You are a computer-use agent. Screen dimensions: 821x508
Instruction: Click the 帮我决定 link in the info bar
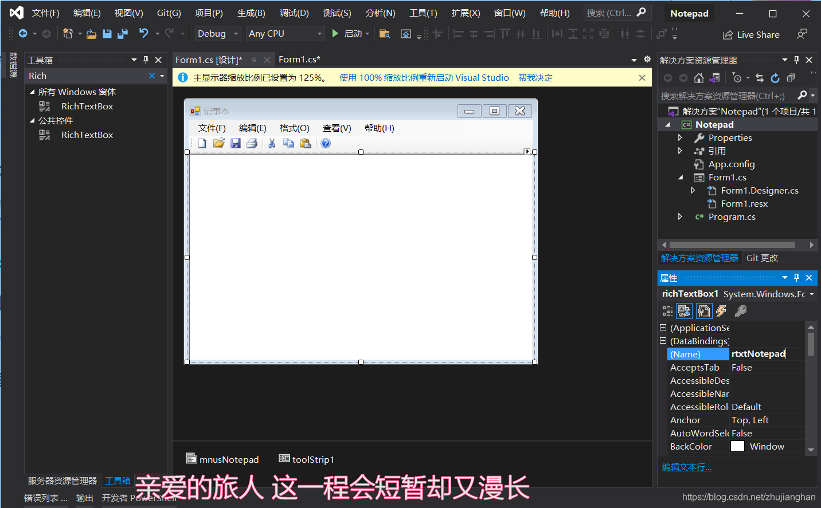pyautogui.click(x=535, y=77)
